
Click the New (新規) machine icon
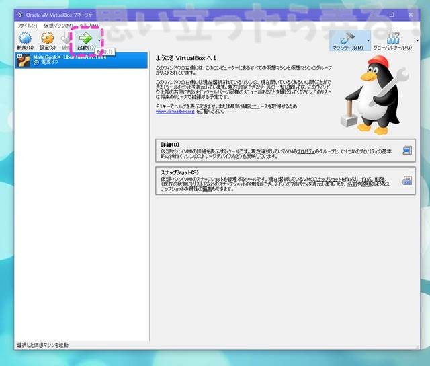pyautogui.click(x=26, y=38)
